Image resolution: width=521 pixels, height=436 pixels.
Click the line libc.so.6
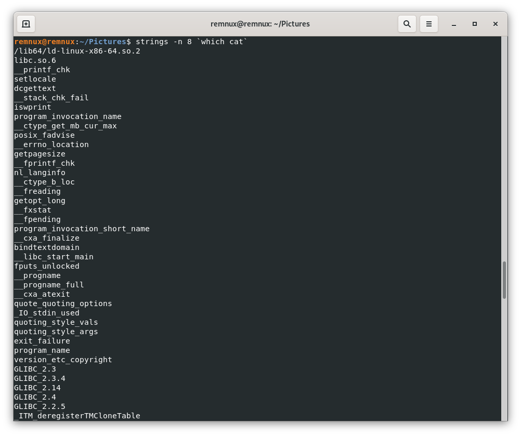pos(35,60)
